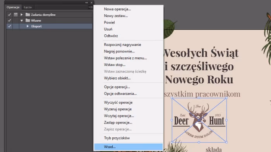Close the Operacje panel
Viewport: 271px width, 152px height.
(x=91, y=3)
